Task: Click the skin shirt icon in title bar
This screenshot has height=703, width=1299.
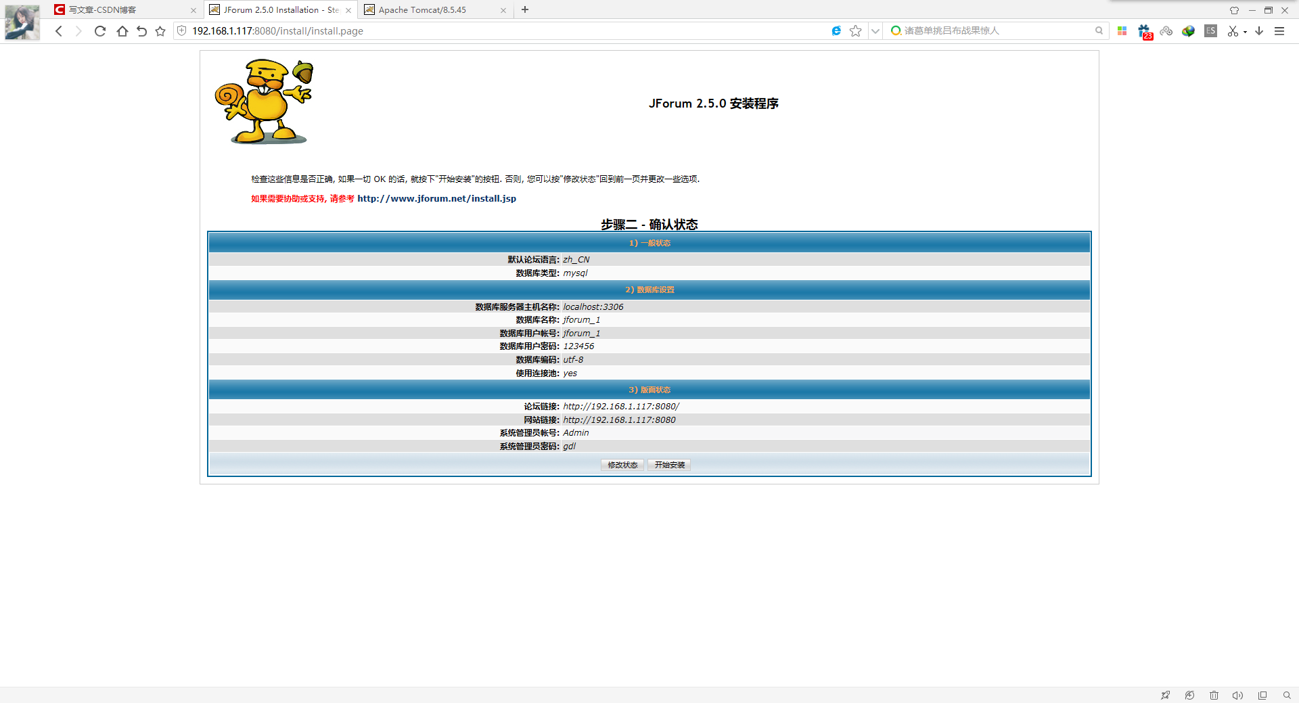Action: [x=1234, y=10]
